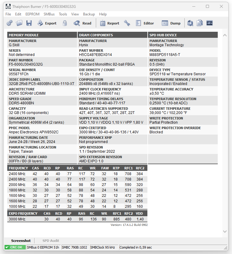Click the scroll down arrow
The width and height of the screenshot is (232, 254).
(x=225, y=231)
